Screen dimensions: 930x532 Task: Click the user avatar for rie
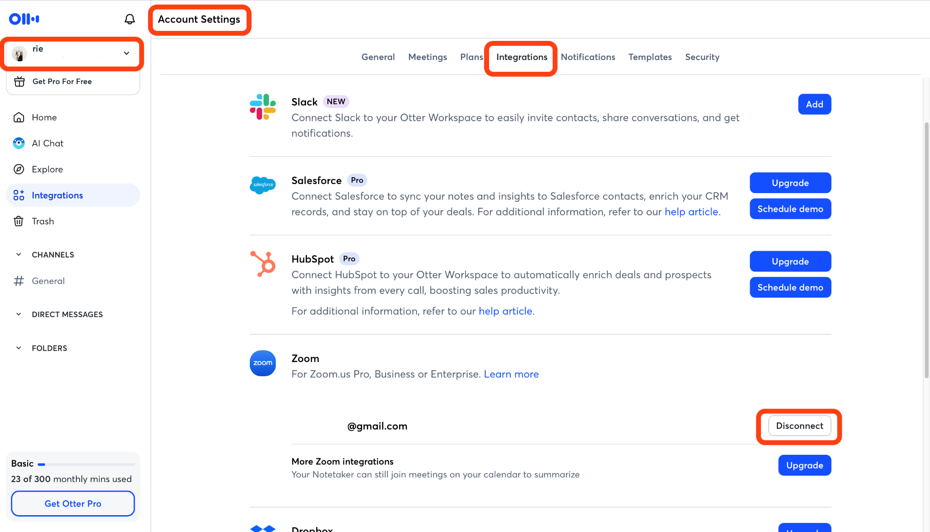click(19, 54)
